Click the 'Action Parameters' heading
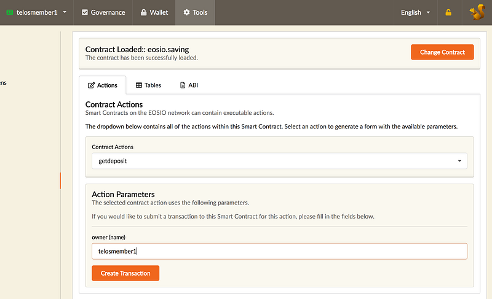Screen dimensions: 492x299 point(123,195)
